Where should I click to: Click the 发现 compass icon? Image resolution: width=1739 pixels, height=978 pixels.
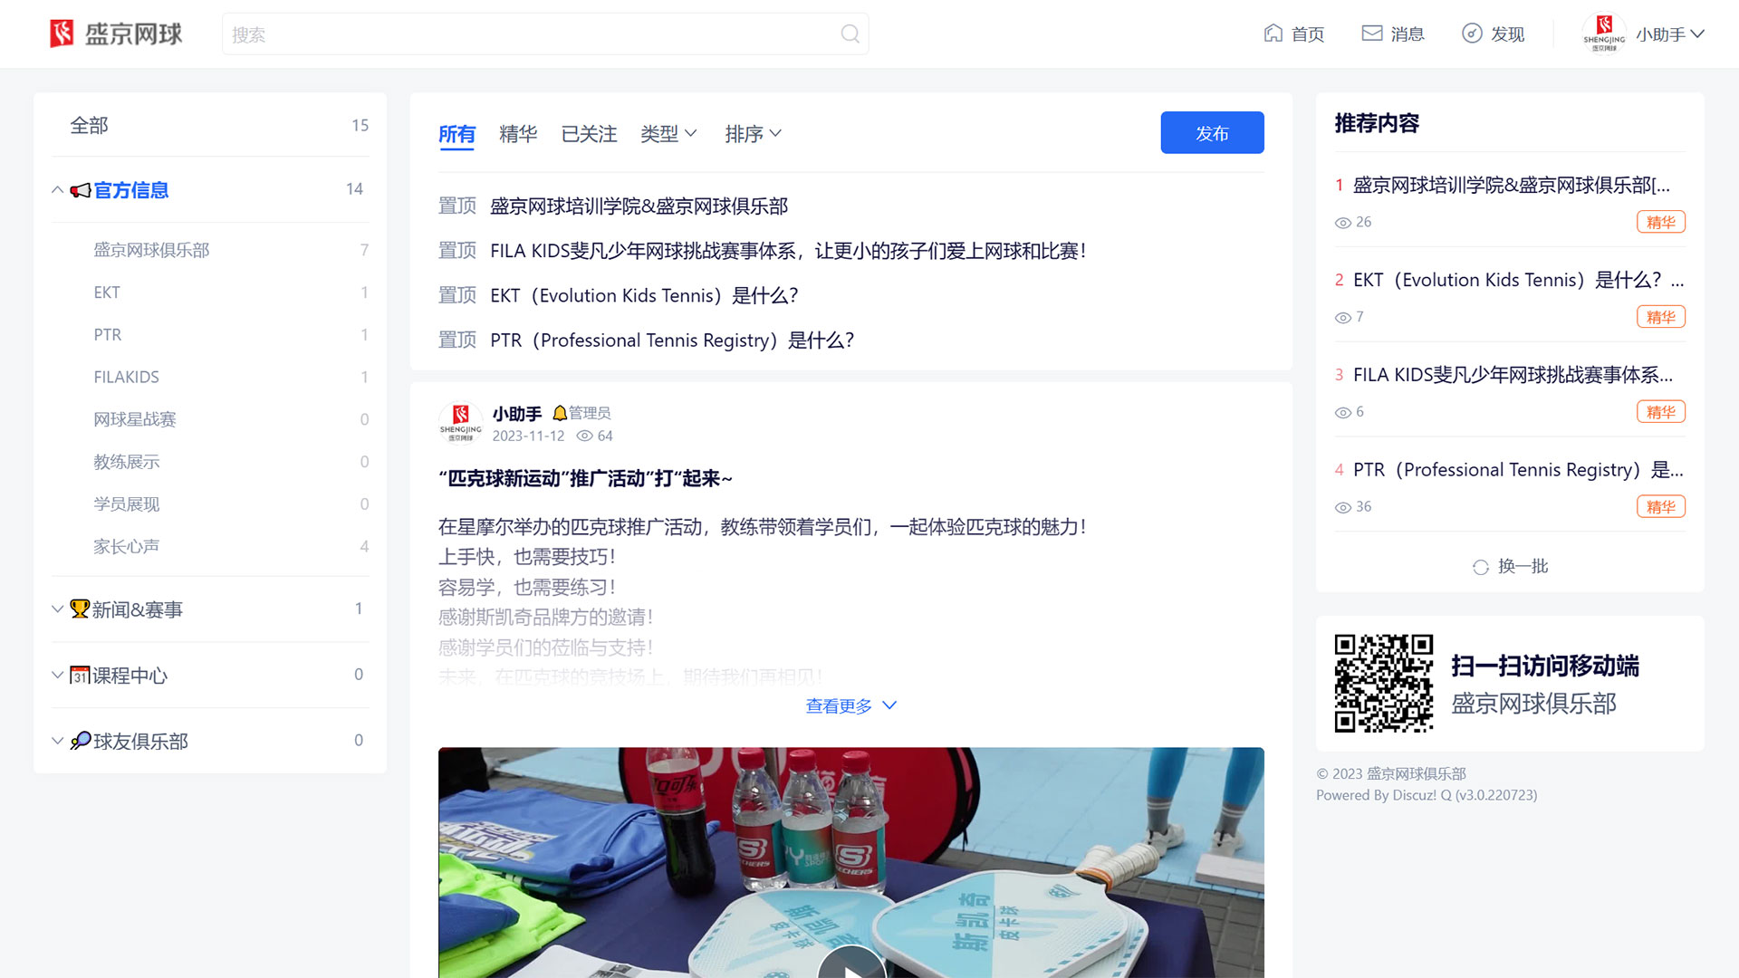pyautogui.click(x=1472, y=34)
